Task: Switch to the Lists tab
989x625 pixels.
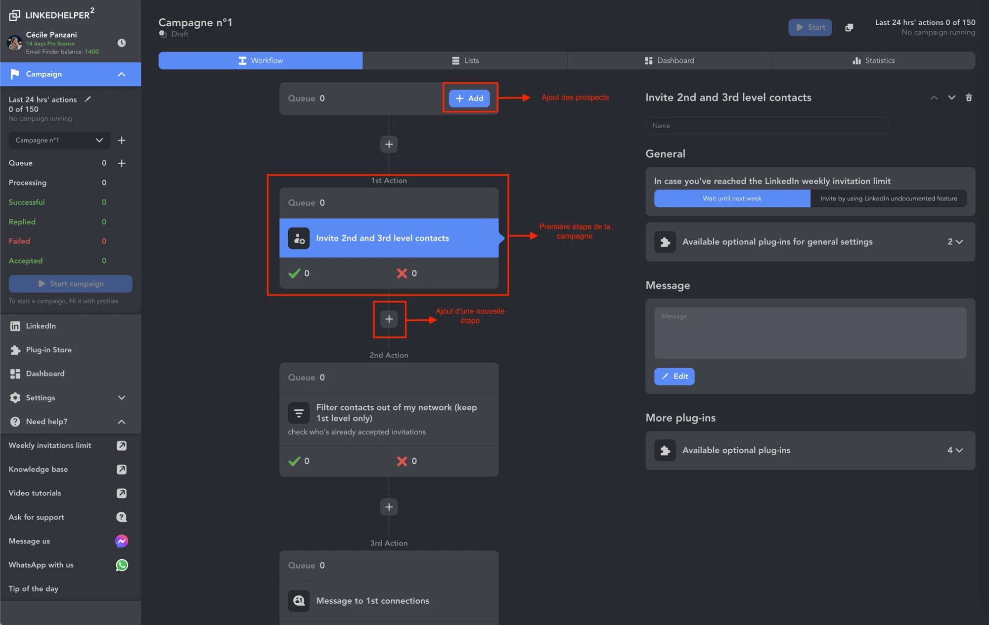Action: pyautogui.click(x=465, y=60)
